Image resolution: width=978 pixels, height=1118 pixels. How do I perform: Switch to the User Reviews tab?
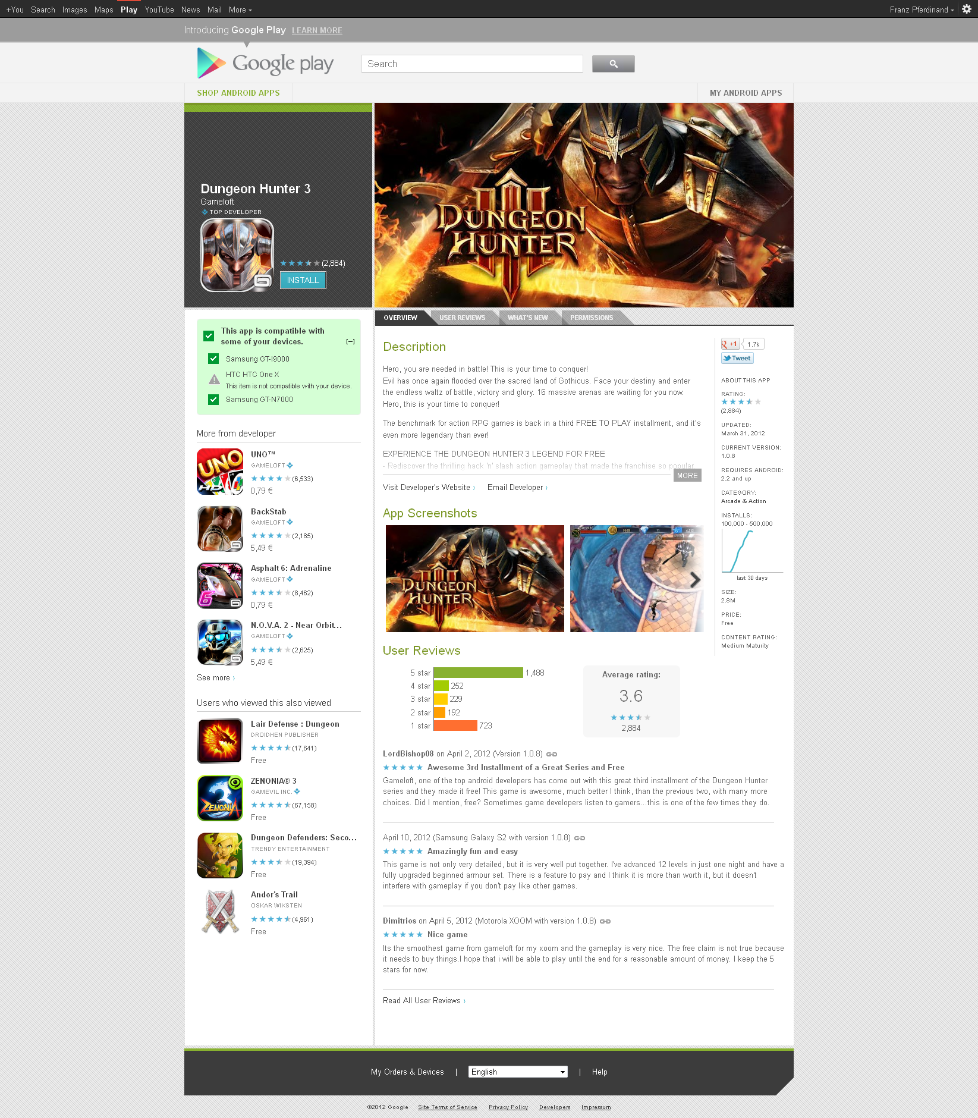[463, 318]
